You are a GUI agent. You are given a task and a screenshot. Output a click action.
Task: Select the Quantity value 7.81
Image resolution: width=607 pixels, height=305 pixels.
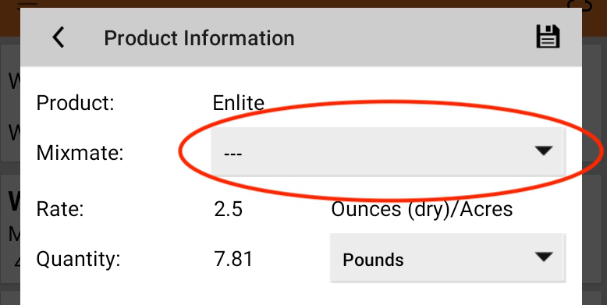(233, 259)
